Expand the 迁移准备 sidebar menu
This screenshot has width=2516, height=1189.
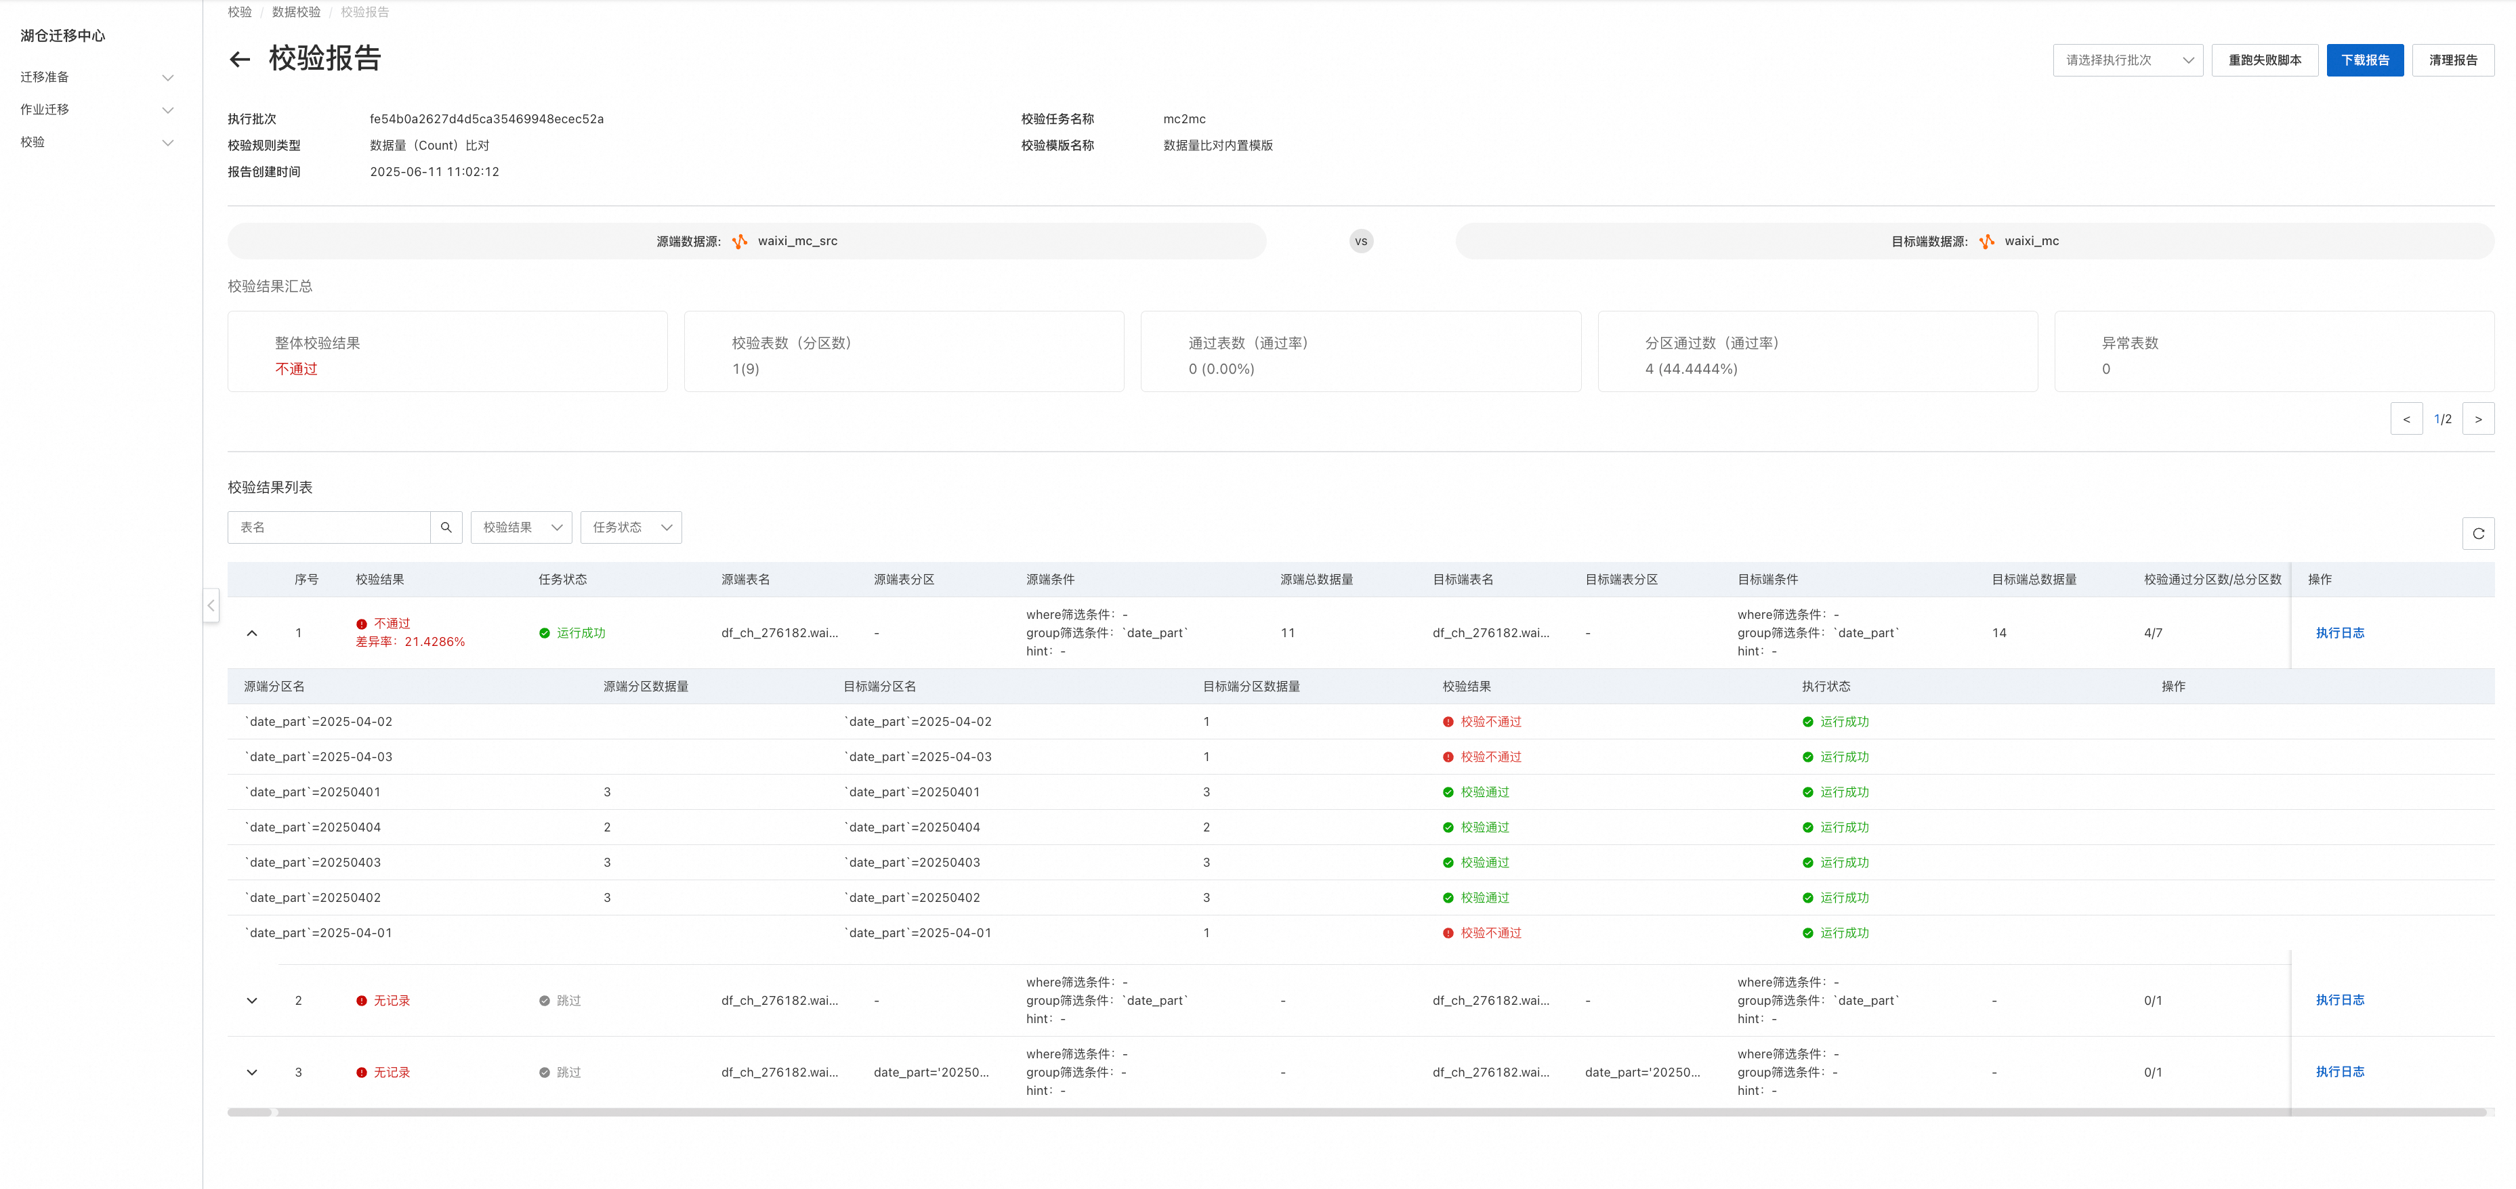point(98,77)
